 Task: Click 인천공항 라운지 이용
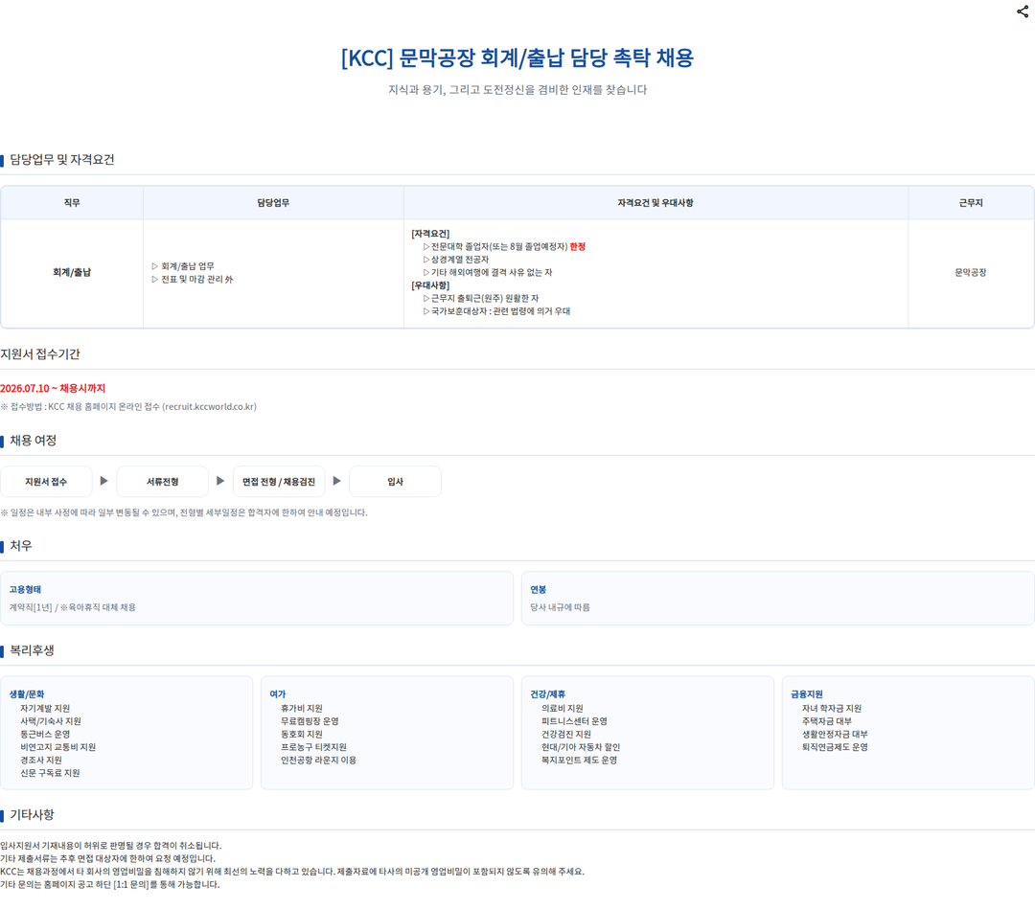click(319, 761)
